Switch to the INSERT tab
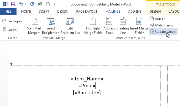 click(44, 12)
